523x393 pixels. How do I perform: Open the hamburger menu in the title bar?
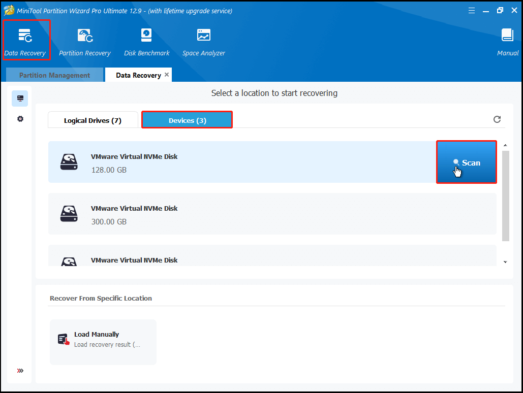(471, 10)
